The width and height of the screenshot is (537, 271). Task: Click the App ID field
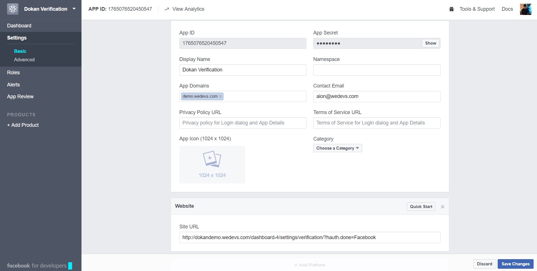point(243,43)
